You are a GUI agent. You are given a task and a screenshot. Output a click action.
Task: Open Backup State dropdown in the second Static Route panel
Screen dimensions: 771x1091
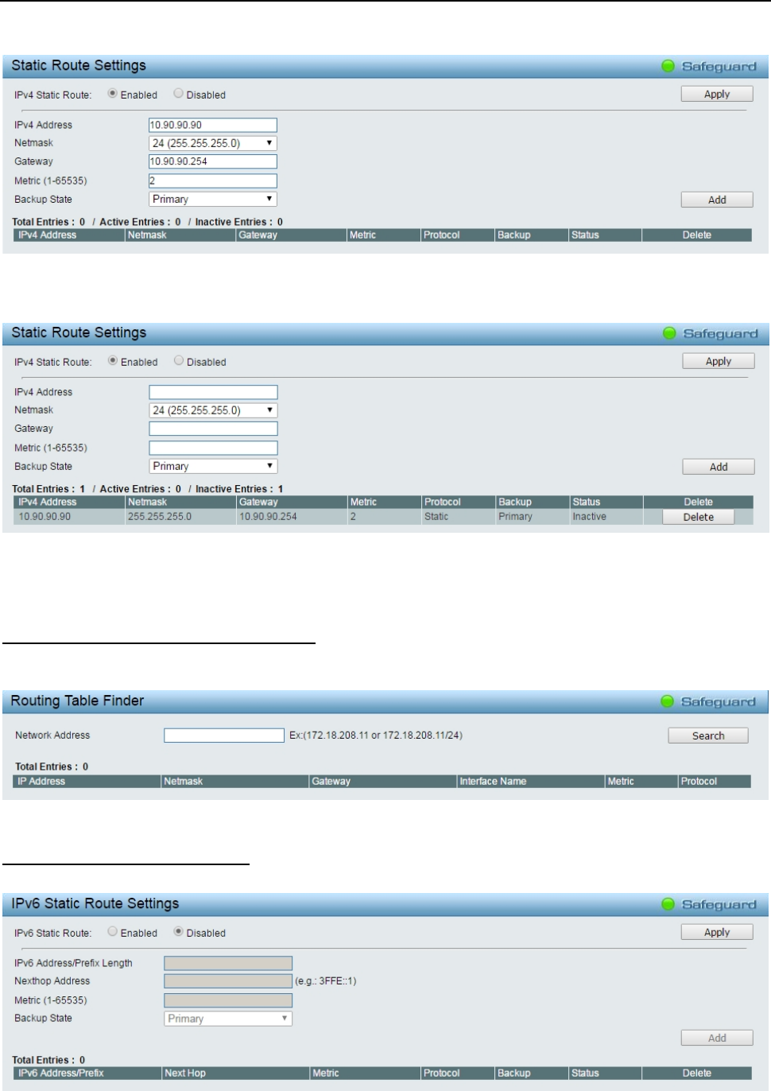213,466
